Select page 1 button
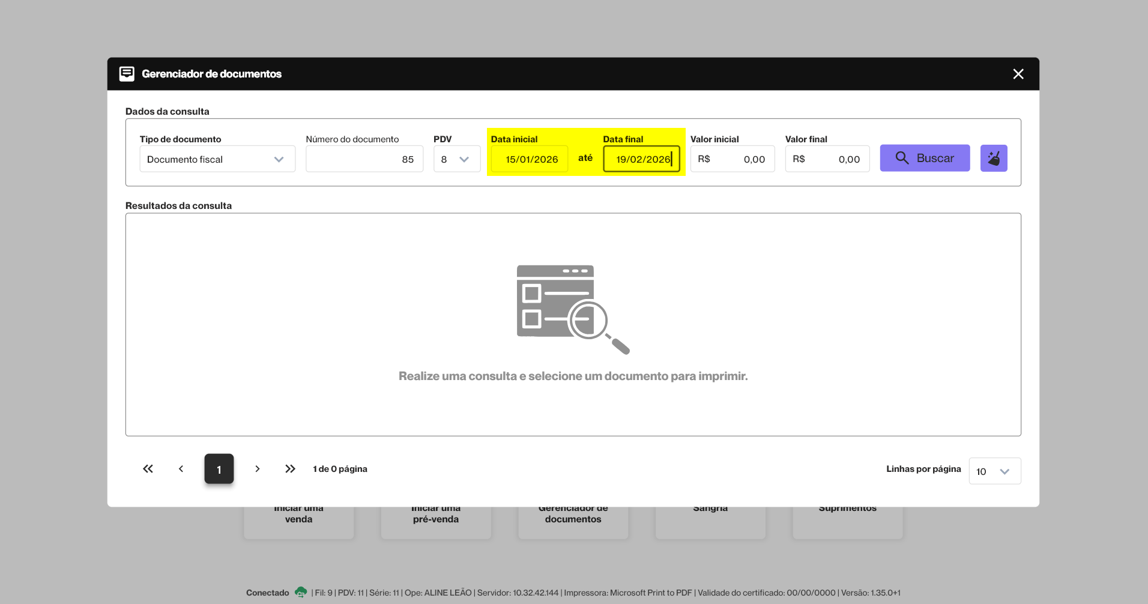Viewport: 1148px width, 604px height. coord(219,469)
